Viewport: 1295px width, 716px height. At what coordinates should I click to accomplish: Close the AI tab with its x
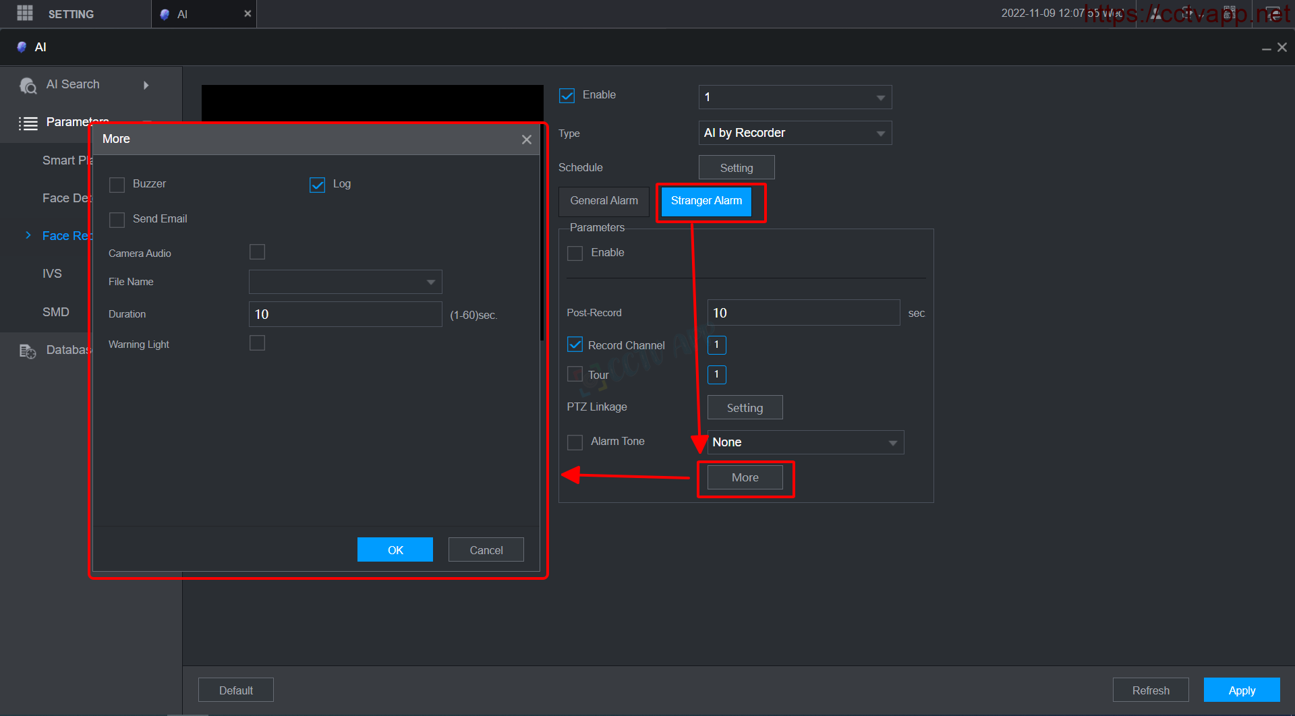click(248, 13)
